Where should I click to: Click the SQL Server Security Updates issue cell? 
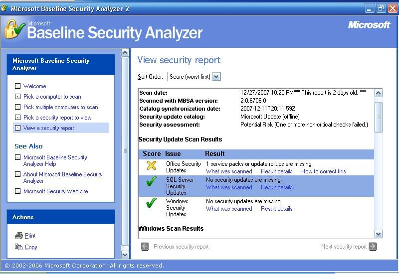click(x=180, y=186)
